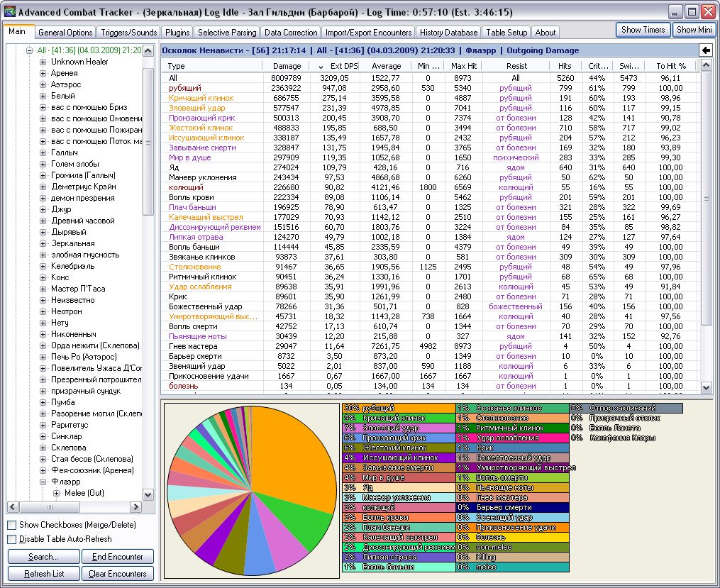Select the All row in damage table
This screenshot has width=720, height=588.
click(x=431, y=78)
